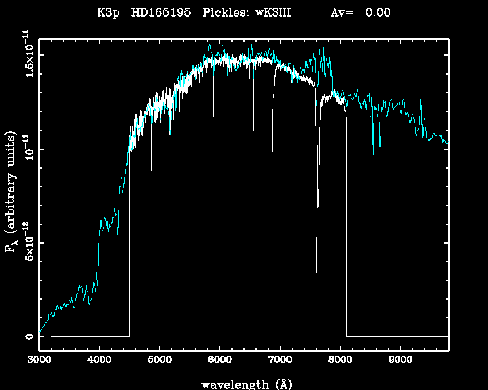Click the white vertical drop-off near 8100 Å
This screenshot has height=390, width=488.
tap(346, 229)
